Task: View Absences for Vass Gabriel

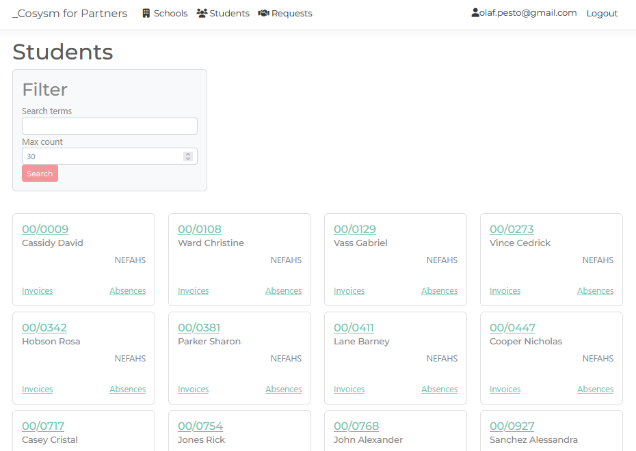Action: (x=439, y=290)
